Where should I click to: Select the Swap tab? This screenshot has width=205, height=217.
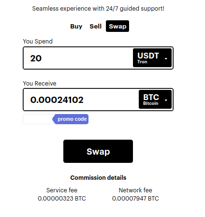[117, 26]
